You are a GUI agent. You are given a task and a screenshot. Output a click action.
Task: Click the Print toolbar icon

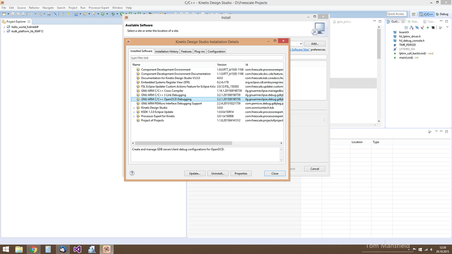[x=24, y=14]
